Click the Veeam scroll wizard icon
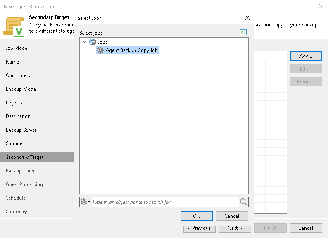 [14, 27]
